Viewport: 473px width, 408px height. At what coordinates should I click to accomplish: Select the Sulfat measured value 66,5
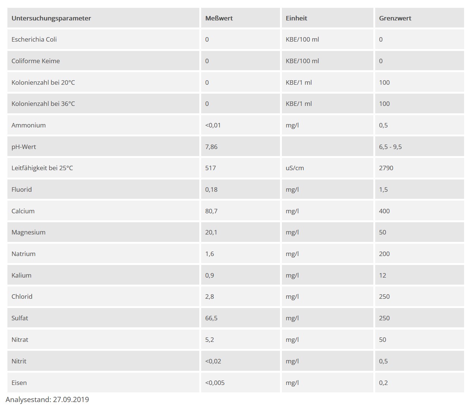[211, 318]
